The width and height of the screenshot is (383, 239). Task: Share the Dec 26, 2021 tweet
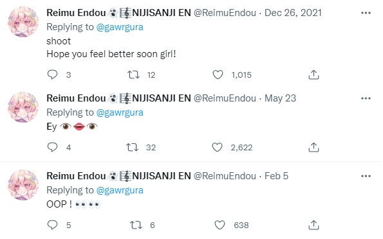(x=313, y=75)
